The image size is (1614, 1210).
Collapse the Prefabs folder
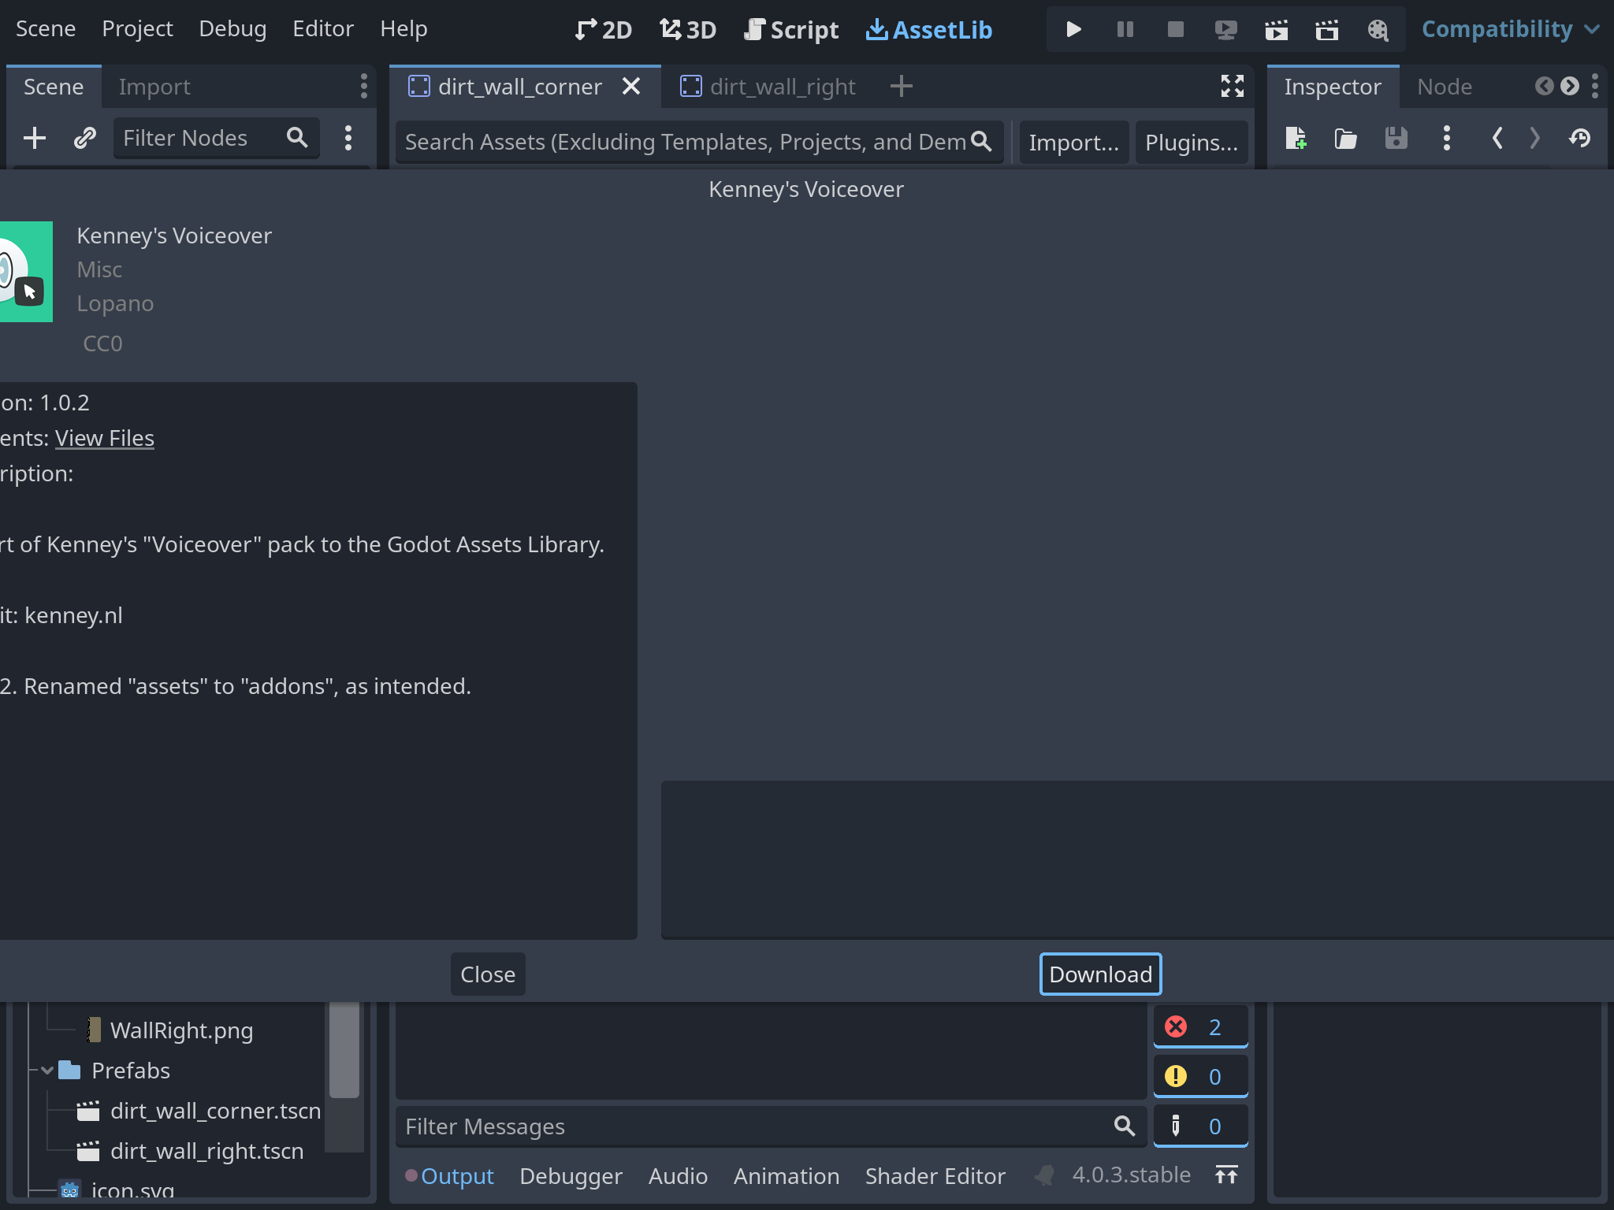pyautogui.click(x=46, y=1070)
